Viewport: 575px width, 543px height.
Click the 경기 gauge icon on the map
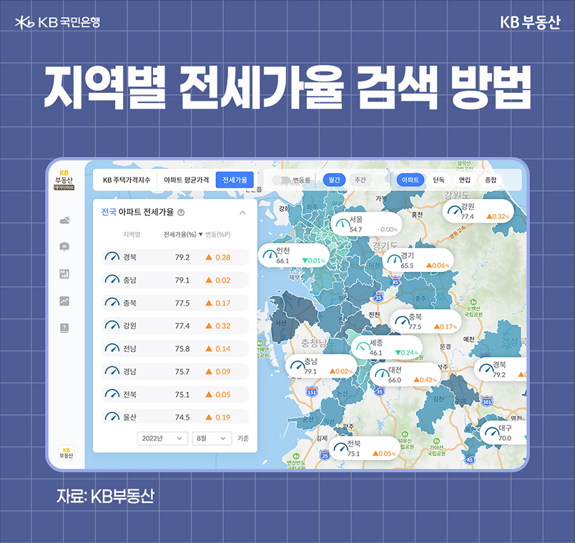[x=394, y=260]
